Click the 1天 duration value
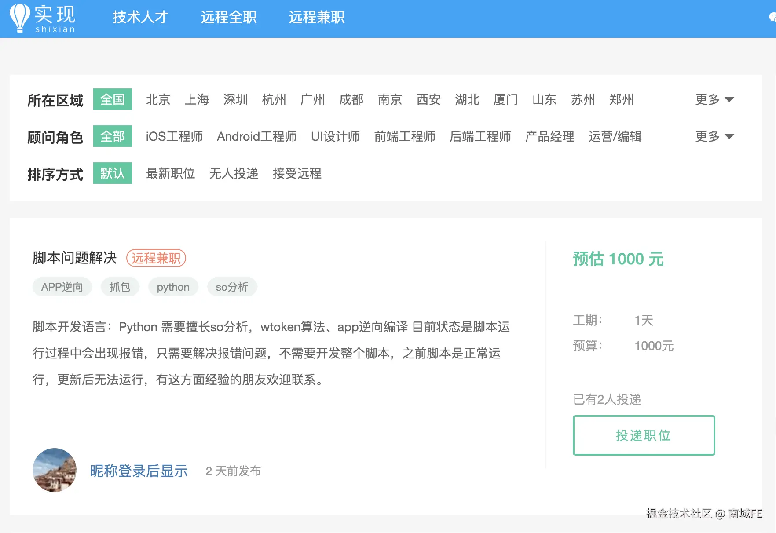The height and width of the screenshot is (533, 776). (x=644, y=320)
